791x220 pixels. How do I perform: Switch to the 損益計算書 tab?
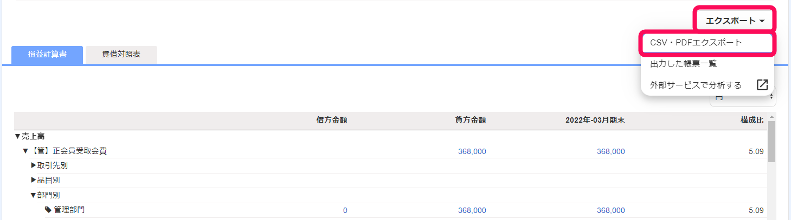pyautogui.click(x=47, y=55)
